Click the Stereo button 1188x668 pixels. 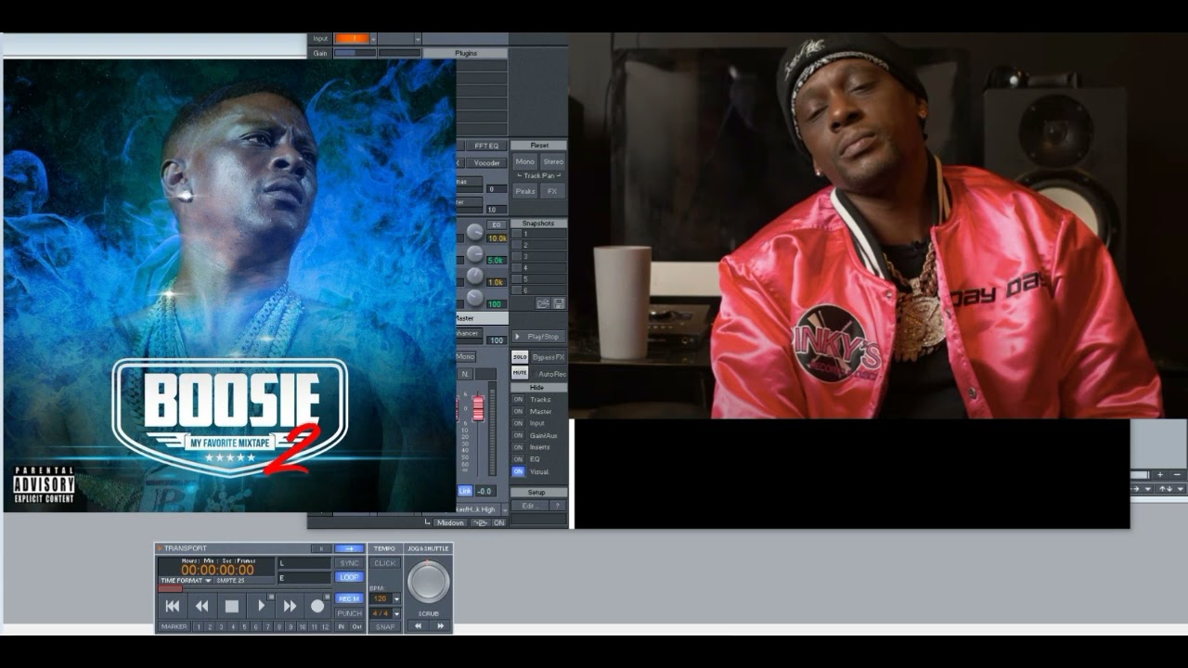pyautogui.click(x=553, y=161)
